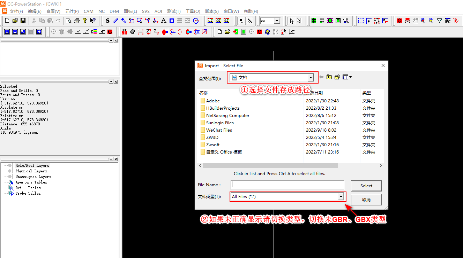
Task: Click the print preview toolbar icon
Action: click(69, 21)
